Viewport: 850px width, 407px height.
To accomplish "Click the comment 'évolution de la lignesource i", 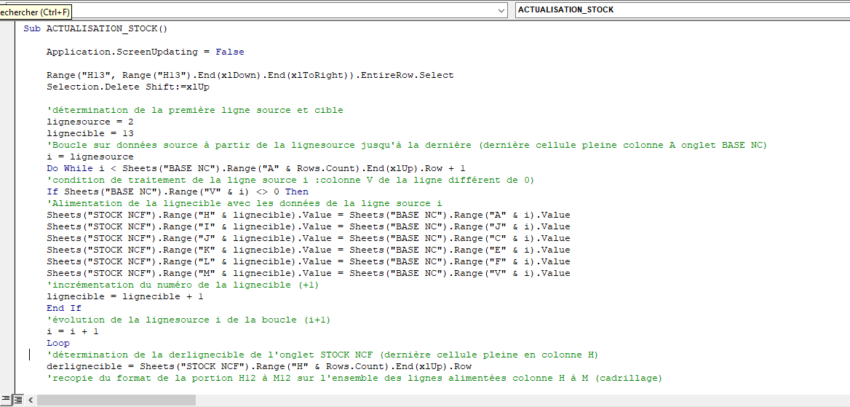I will [x=188, y=320].
